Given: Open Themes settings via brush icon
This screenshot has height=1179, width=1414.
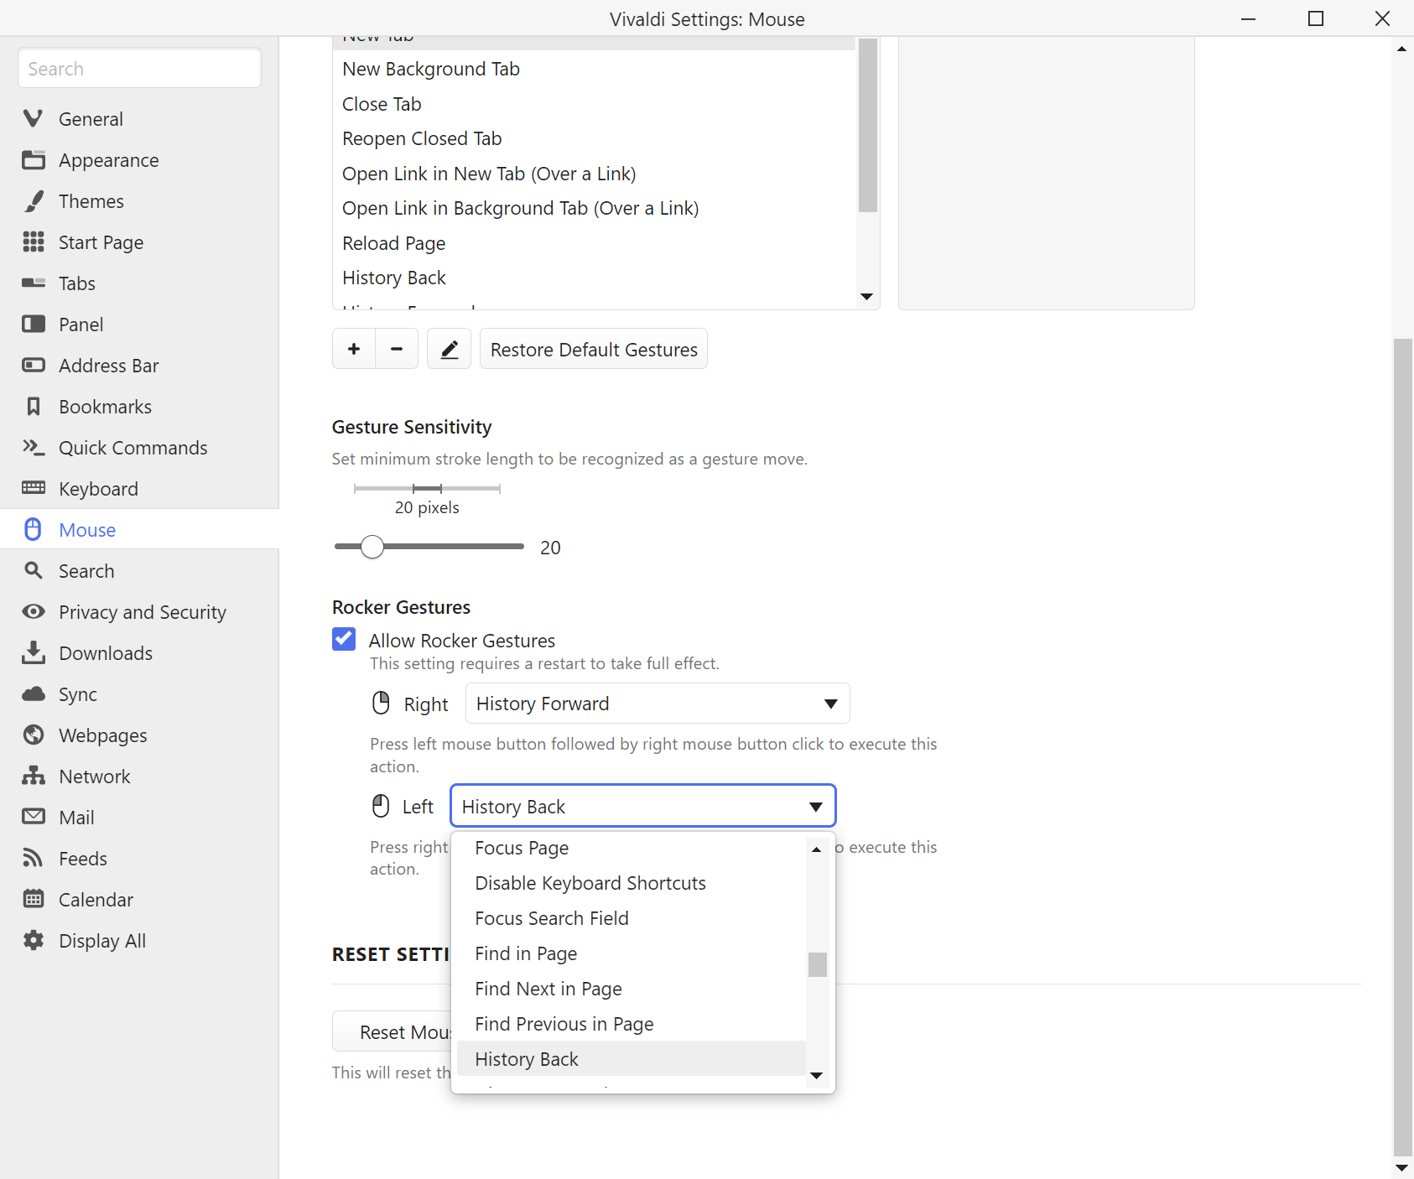Looking at the screenshot, I should coord(34,201).
